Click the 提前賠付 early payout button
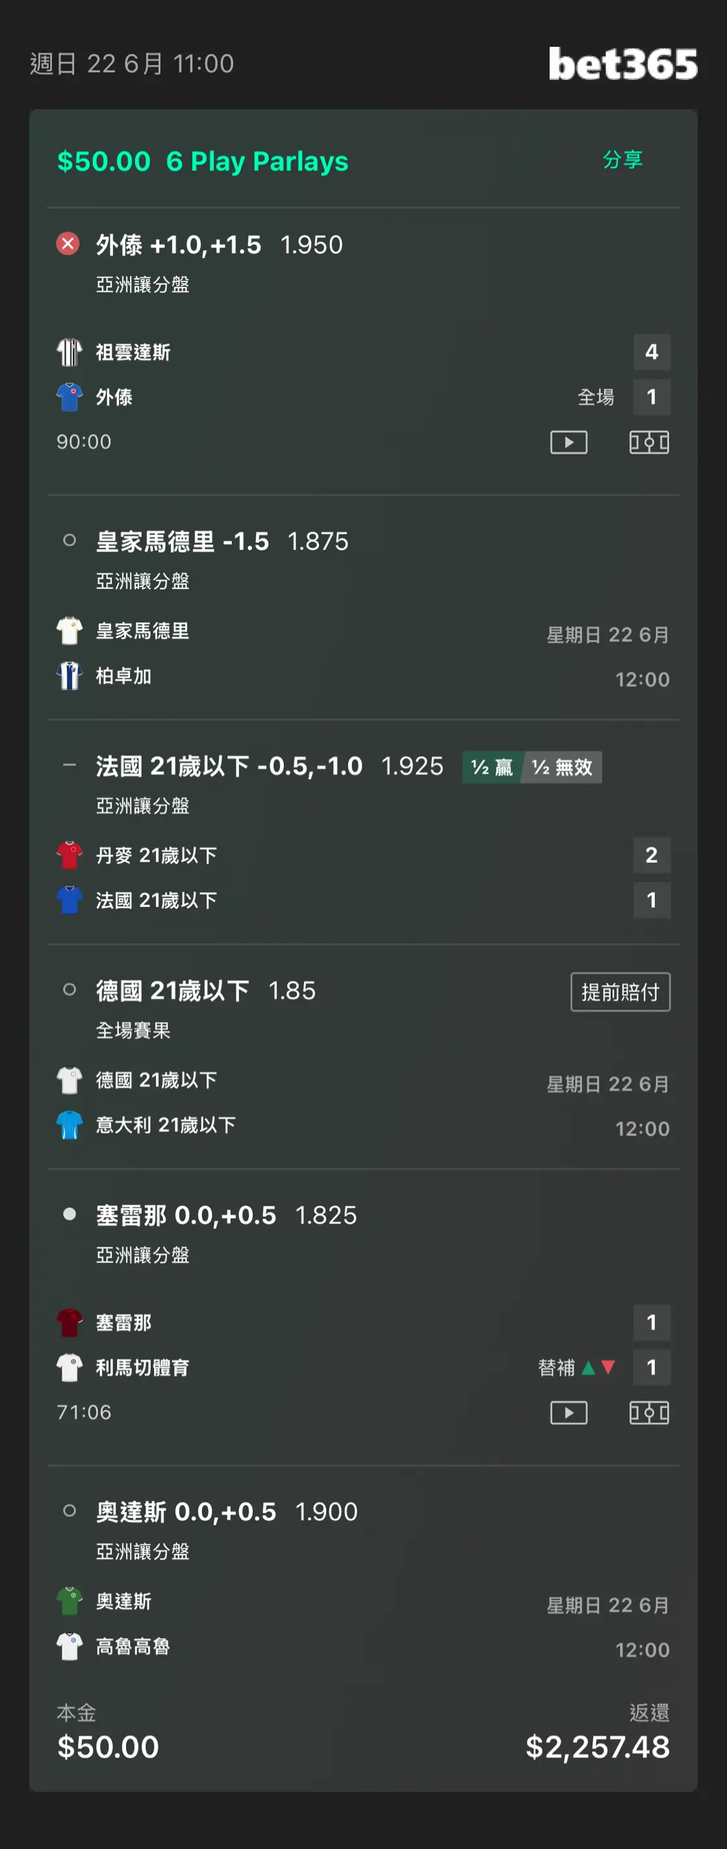727x1849 pixels. [620, 992]
